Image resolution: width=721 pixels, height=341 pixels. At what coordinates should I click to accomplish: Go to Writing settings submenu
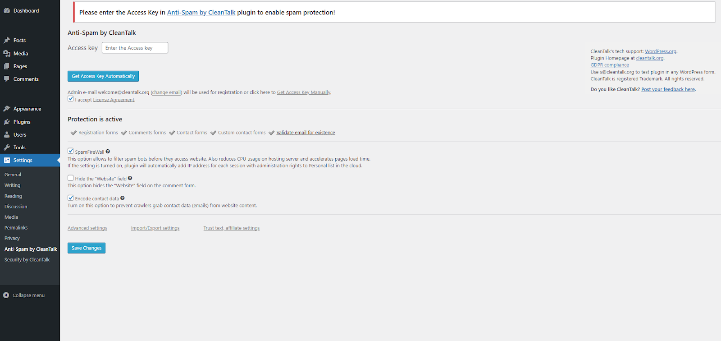point(12,185)
